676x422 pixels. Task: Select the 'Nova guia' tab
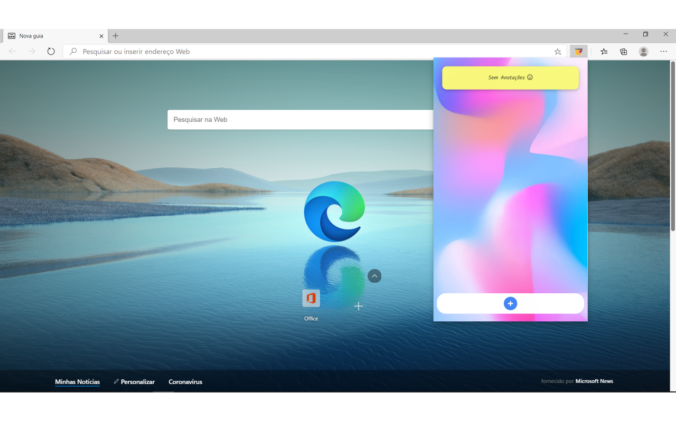pyautogui.click(x=55, y=36)
